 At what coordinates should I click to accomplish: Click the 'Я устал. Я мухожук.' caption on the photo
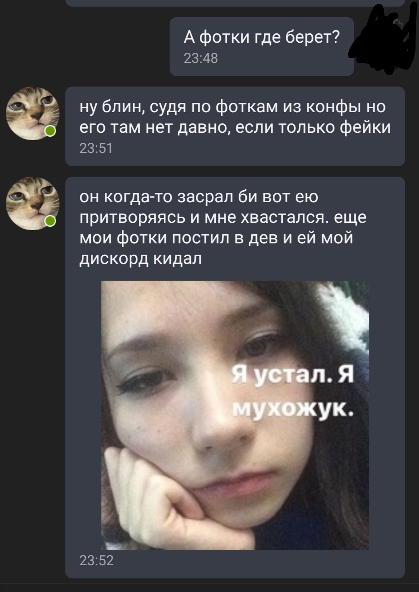click(x=293, y=392)
